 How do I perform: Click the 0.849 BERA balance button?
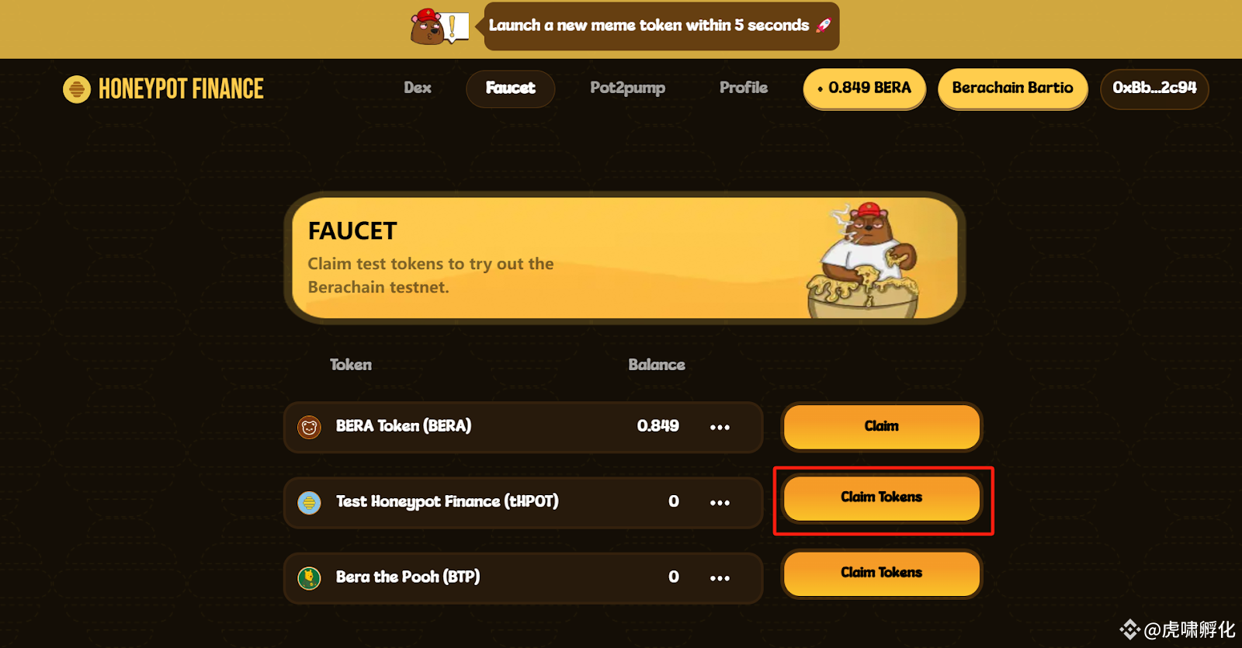(x=865, y=88)
